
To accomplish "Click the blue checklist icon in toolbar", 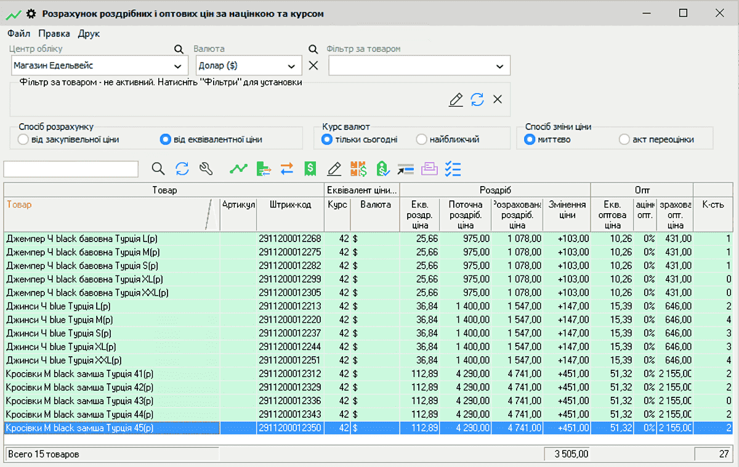I will (x=453, y=169).
